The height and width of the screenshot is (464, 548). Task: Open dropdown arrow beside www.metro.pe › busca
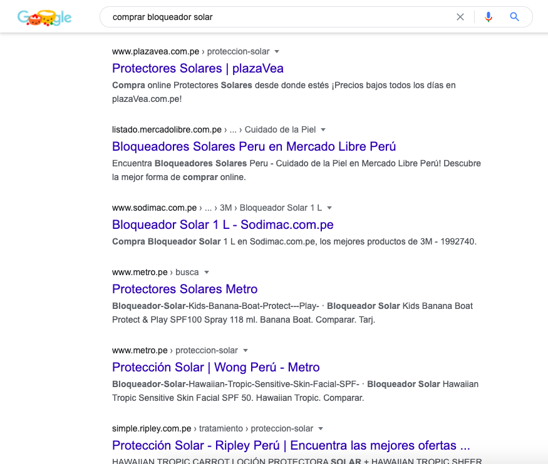point(207,273)
